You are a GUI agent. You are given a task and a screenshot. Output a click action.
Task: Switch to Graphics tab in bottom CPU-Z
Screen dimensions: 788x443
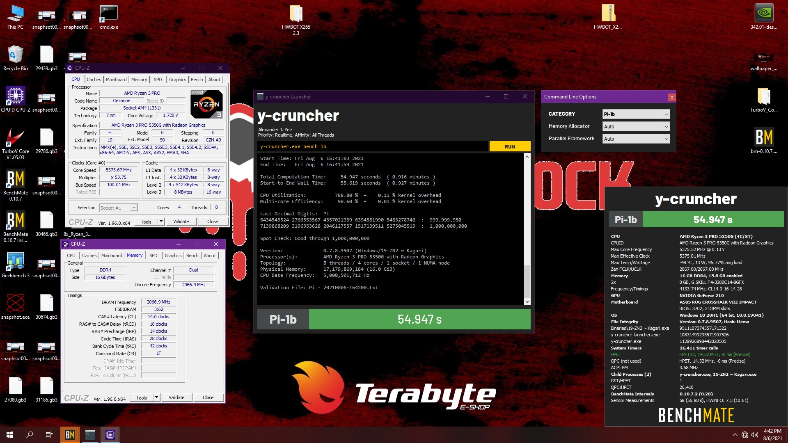click(x=173, y=256)
